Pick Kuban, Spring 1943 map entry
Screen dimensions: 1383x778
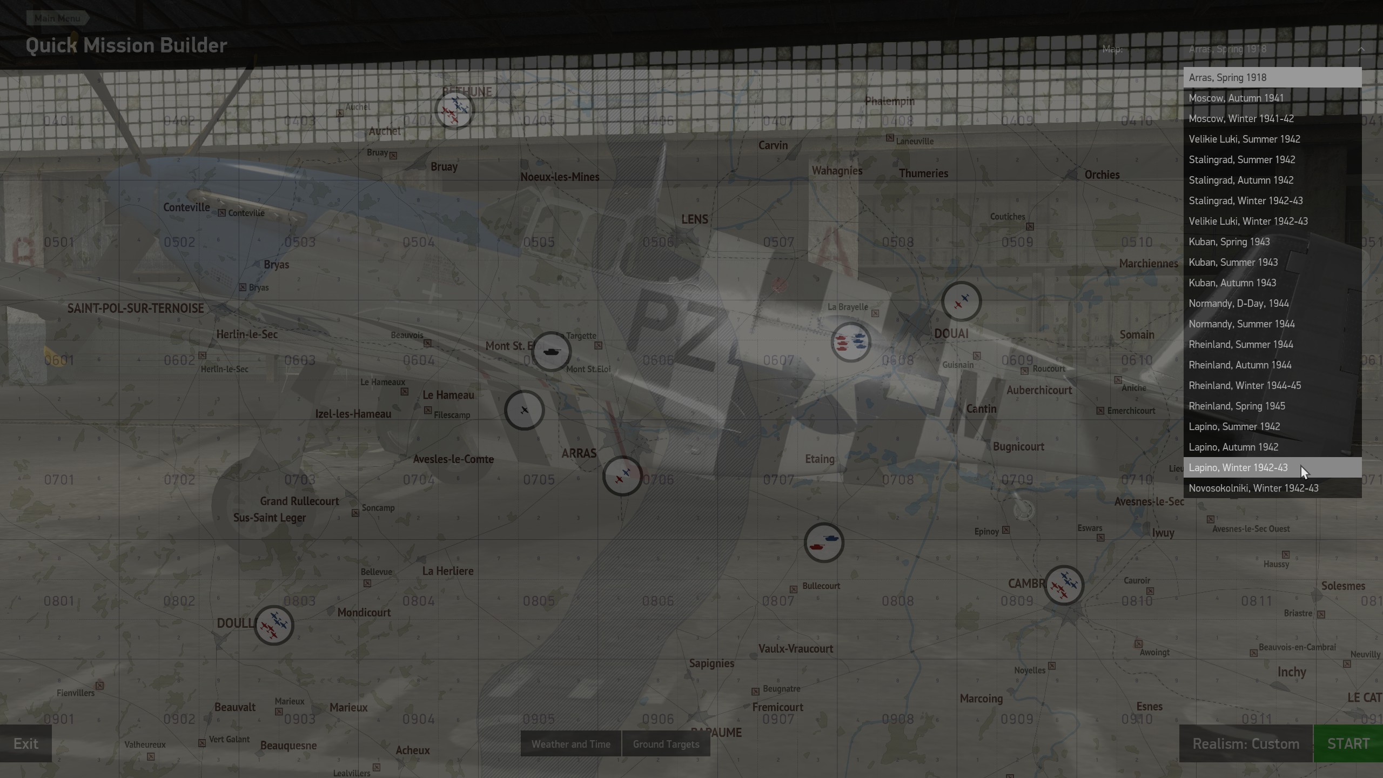1229,242
